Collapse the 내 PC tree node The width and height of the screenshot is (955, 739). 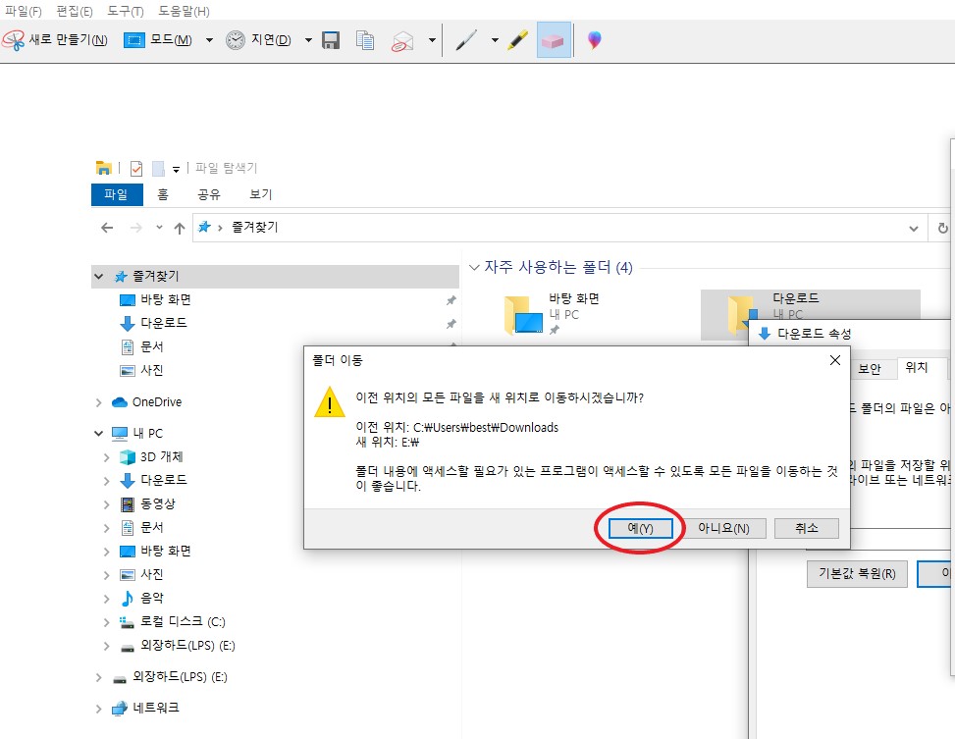[x=99, y=433]
